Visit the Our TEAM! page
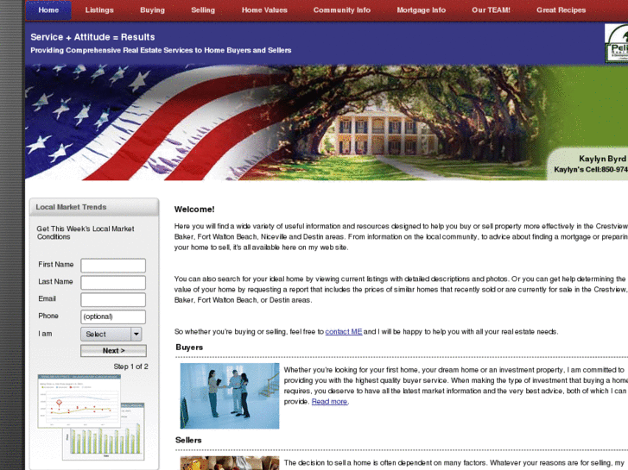 (x=491, y=10)
